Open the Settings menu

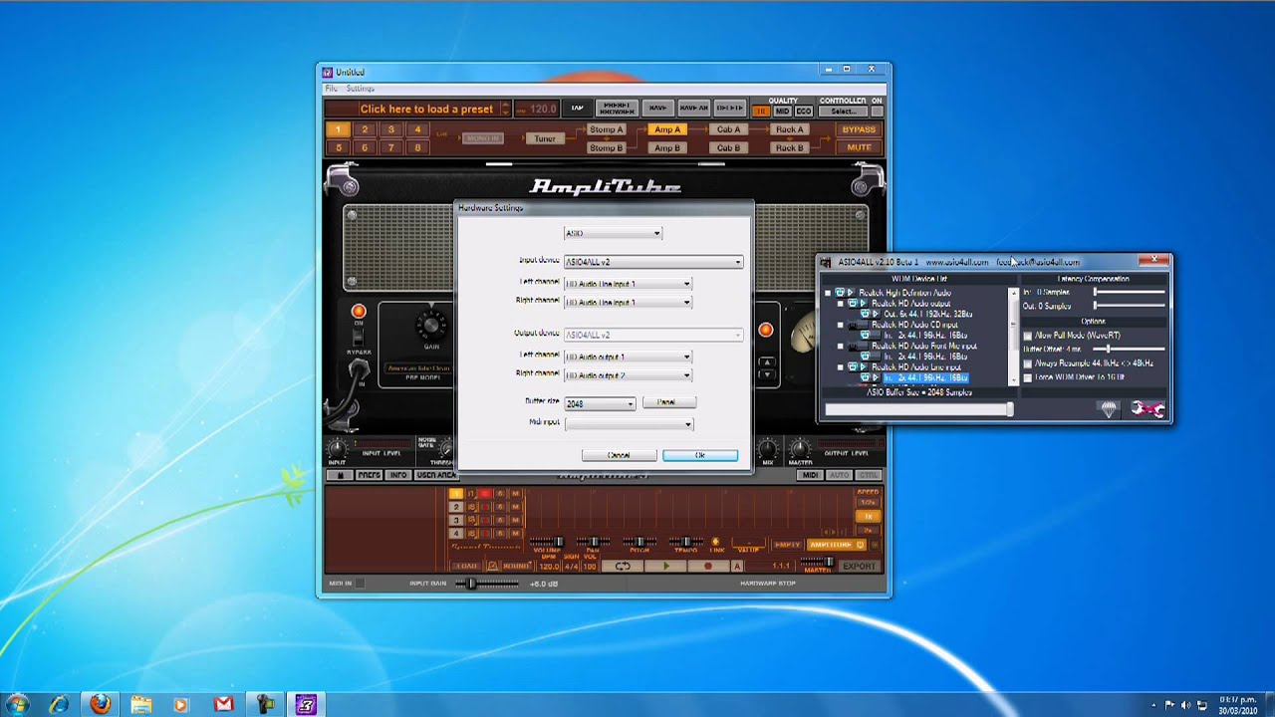360,89
